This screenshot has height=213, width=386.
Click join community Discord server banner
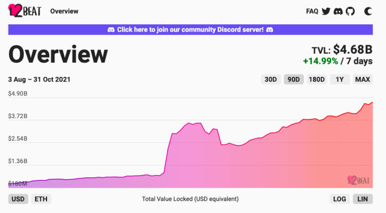point(190,30)
